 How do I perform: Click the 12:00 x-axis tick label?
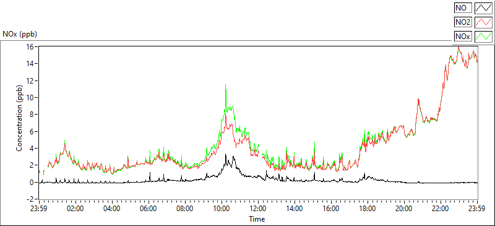(x=258, y=208)
